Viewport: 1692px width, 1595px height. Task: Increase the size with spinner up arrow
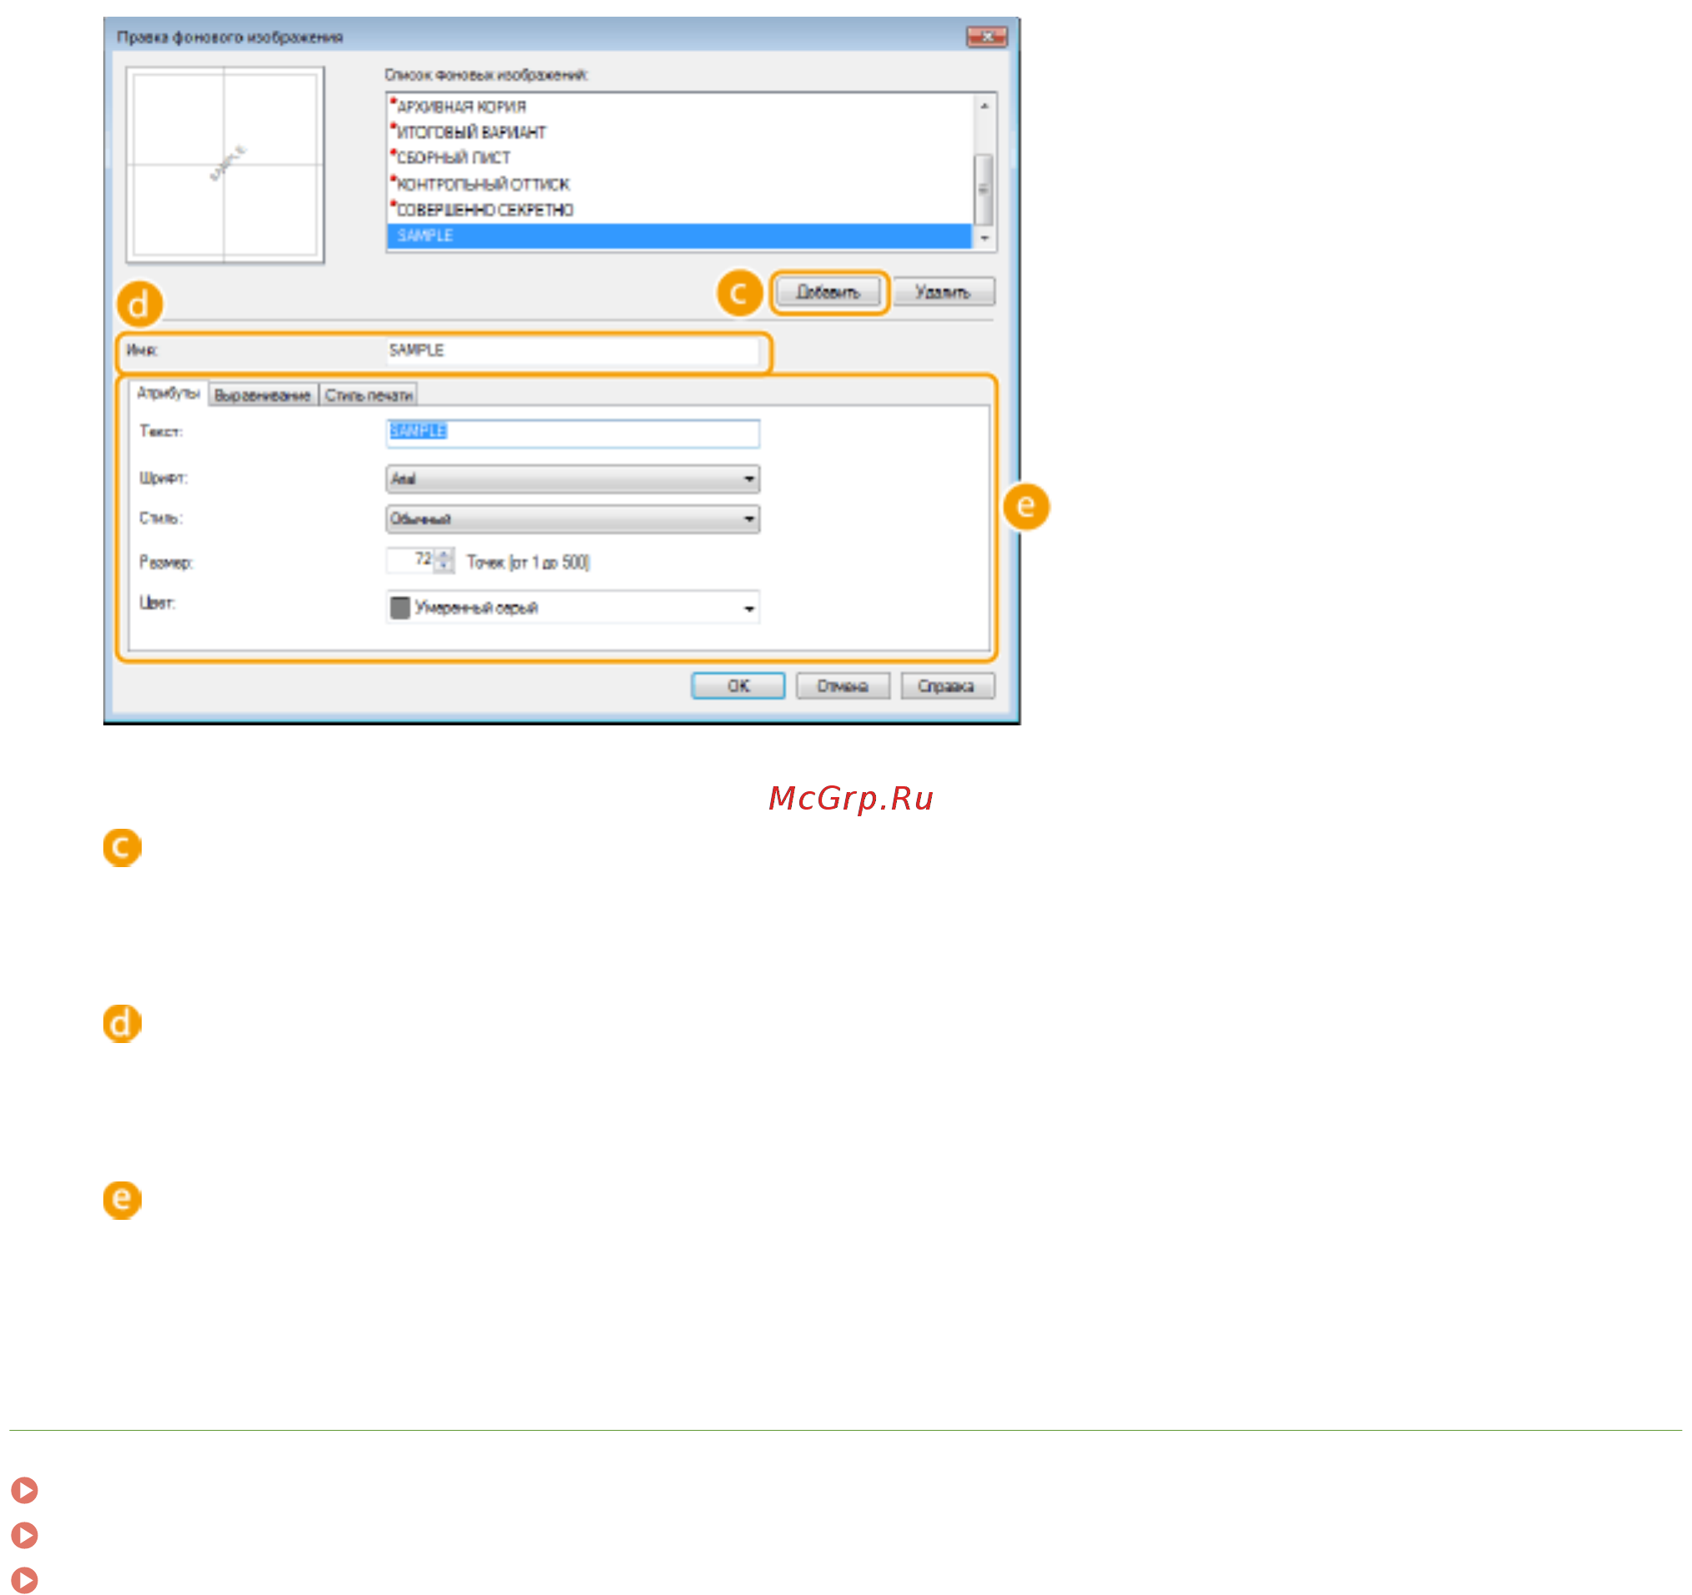[x=443, y=554]
